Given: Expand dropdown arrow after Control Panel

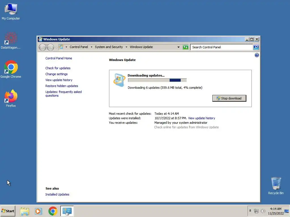Looking at the screenshot, I should point(91,47).
